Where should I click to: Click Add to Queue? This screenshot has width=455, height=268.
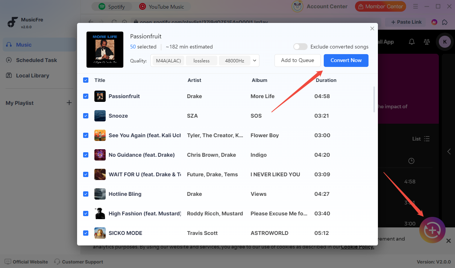pos(297,61)
